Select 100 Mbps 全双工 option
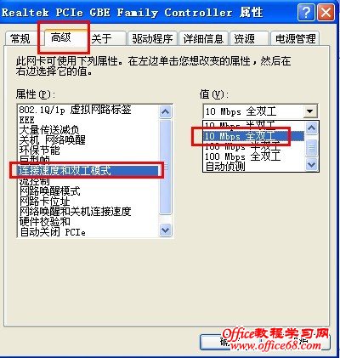Image resolution: width=340 pixels, height=358 pixels. 242,156
